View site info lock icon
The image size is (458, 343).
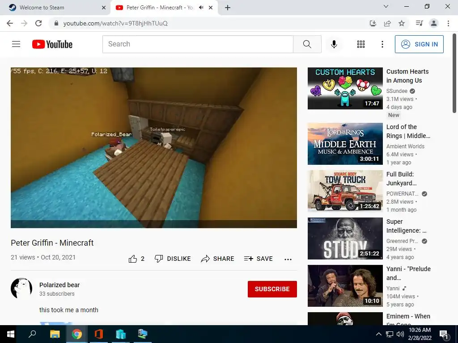(x=56, y=23)
